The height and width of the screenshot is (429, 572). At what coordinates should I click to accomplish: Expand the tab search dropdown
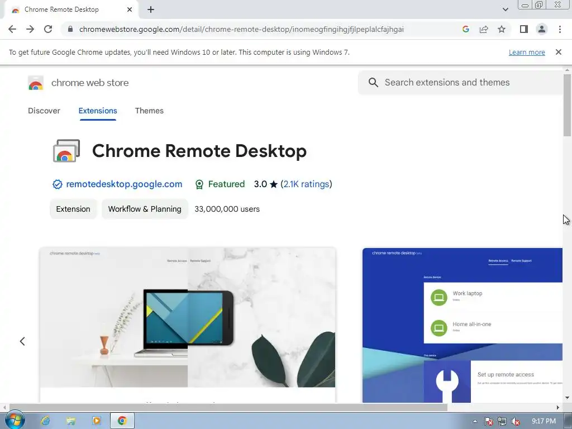point(505,9)
